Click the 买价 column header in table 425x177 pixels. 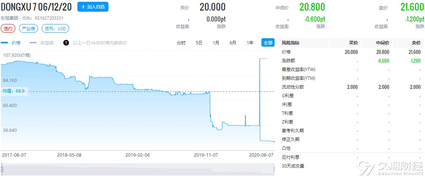tap(353, 43)
